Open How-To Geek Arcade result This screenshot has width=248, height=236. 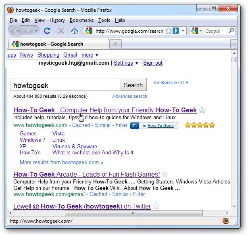(87, 174)
